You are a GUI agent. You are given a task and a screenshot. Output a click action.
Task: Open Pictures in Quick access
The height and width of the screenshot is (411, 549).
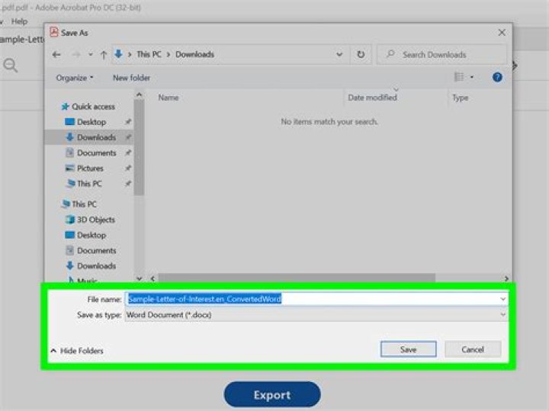89,169
